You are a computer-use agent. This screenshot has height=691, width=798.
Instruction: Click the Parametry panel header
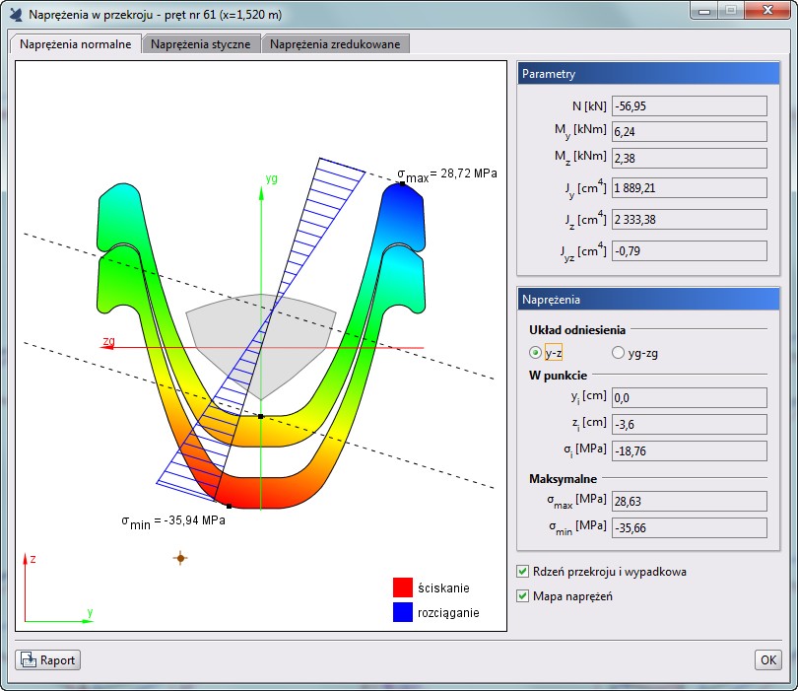648,73
